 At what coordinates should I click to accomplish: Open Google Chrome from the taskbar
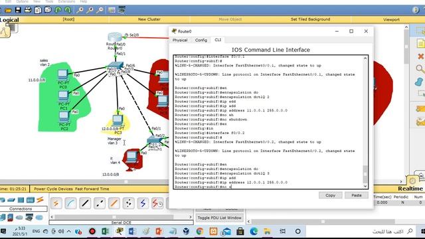click(x=200, y=231)
